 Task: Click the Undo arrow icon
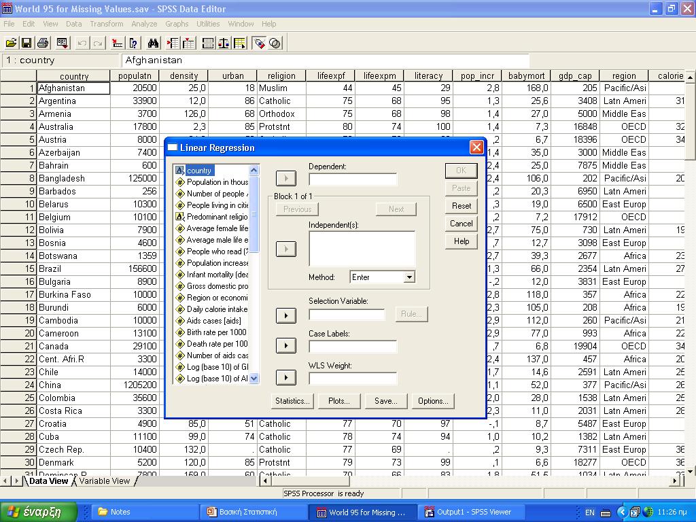(82, 43)
